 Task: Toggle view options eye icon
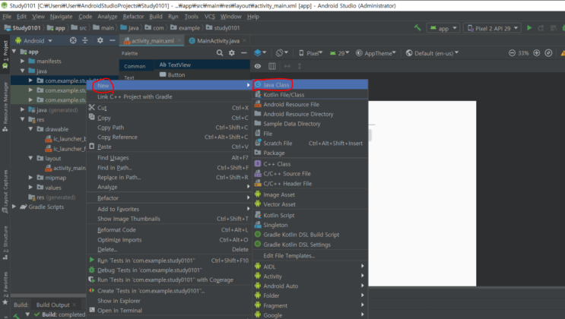[258, 66]
